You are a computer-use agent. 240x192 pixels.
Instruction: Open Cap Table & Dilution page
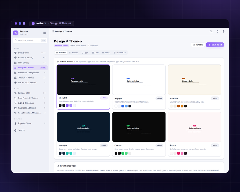pos(30,108)
